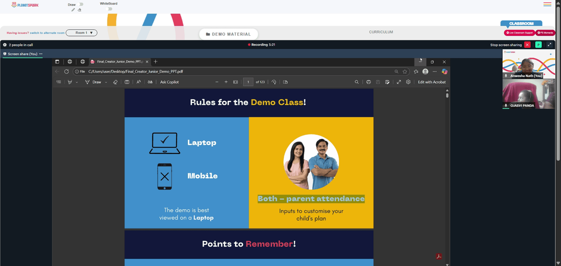Expand call to fullscreen

(x=550, y=45)
